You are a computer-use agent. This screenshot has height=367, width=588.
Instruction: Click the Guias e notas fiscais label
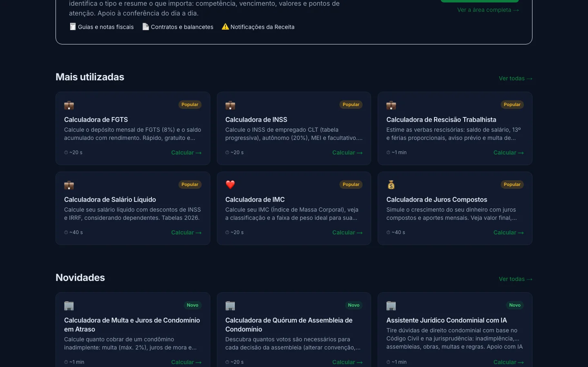pyautogui.click(x=106, y=27)
